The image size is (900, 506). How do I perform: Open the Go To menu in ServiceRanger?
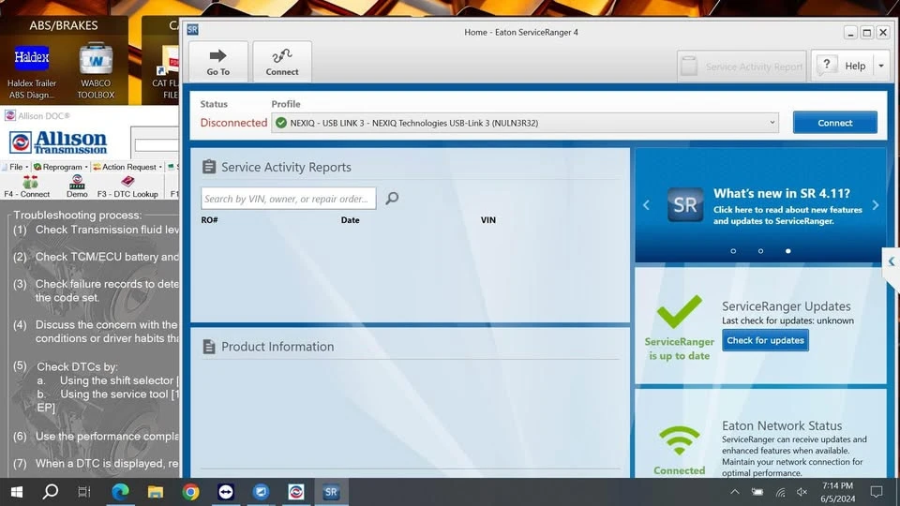tap(218, 62)
